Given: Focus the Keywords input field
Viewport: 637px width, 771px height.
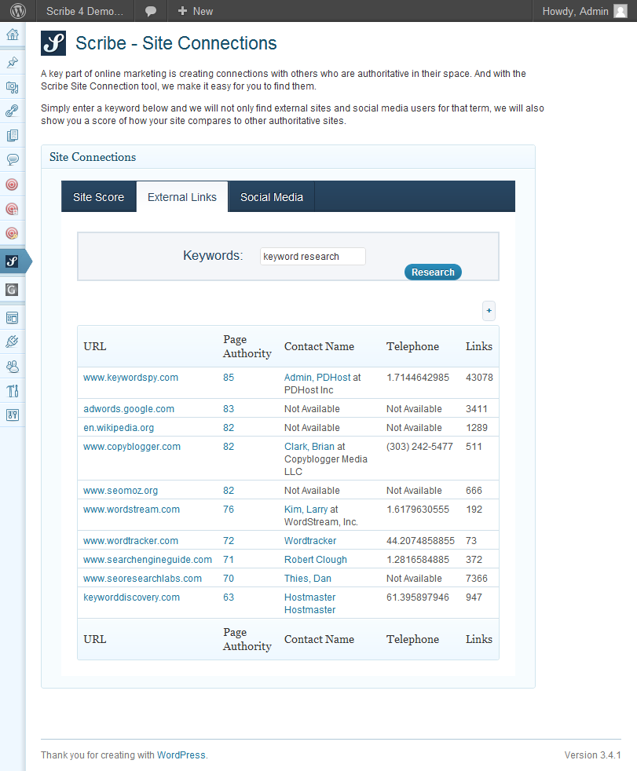Looking at the screenshot, I should (313, 256).
